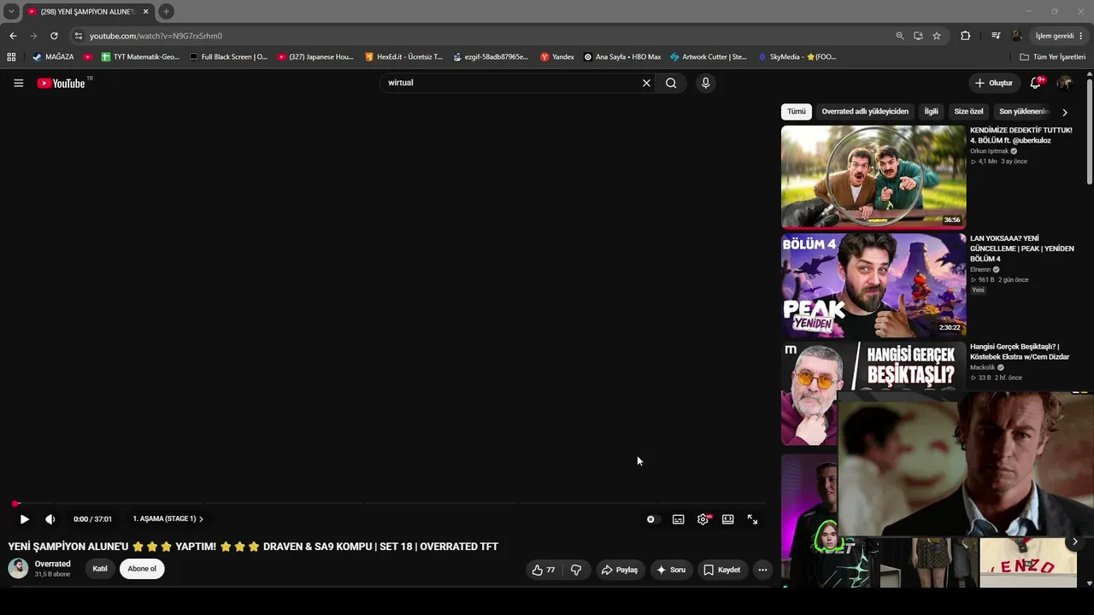Select the Size özel filter chip
1094x615 pixels.
coord(968,112)
